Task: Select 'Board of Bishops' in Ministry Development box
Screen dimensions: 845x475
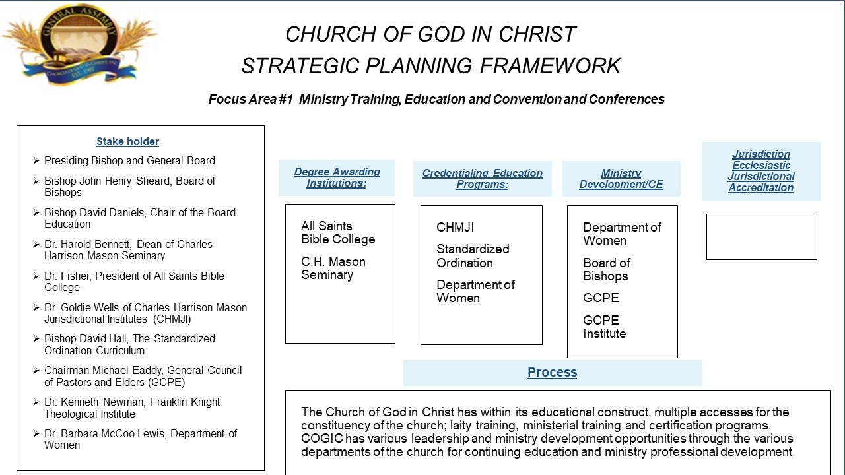Action: pyautogui.click(x=607, y=269)
